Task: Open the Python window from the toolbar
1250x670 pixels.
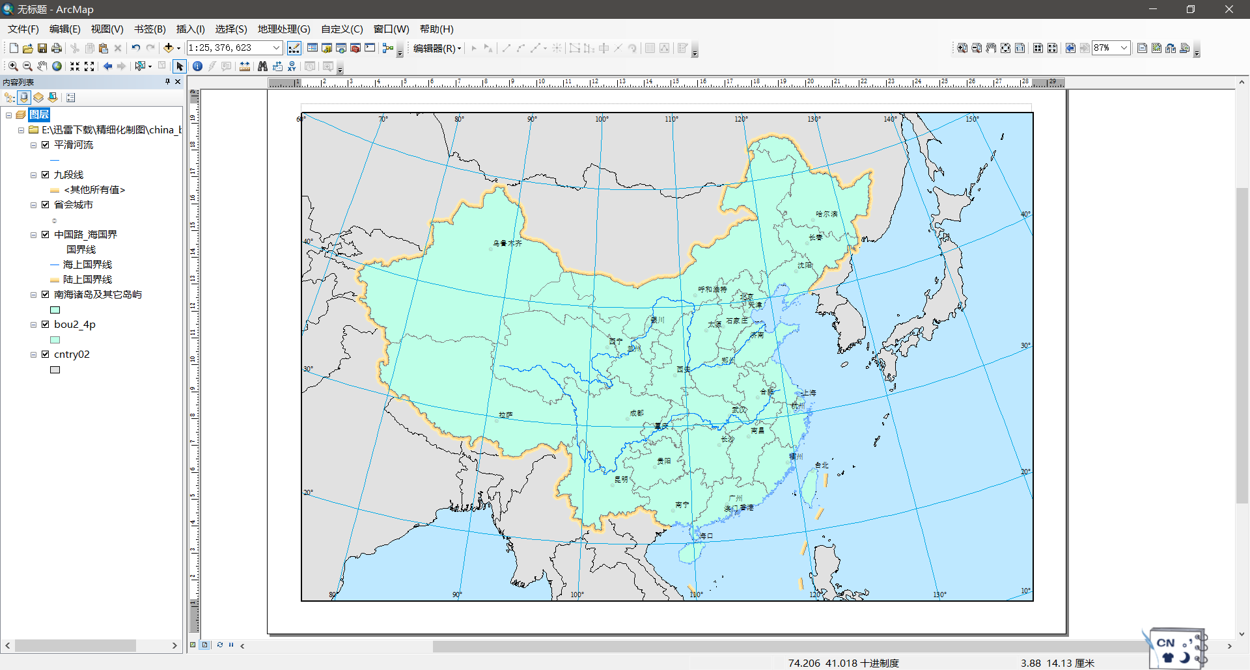Action: click(369, 48)
